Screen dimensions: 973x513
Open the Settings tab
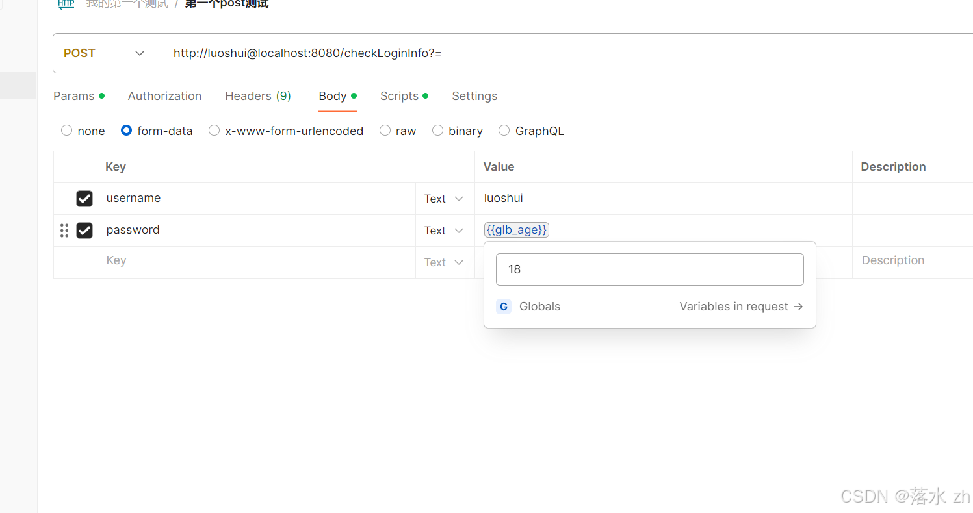coord(474,96)
